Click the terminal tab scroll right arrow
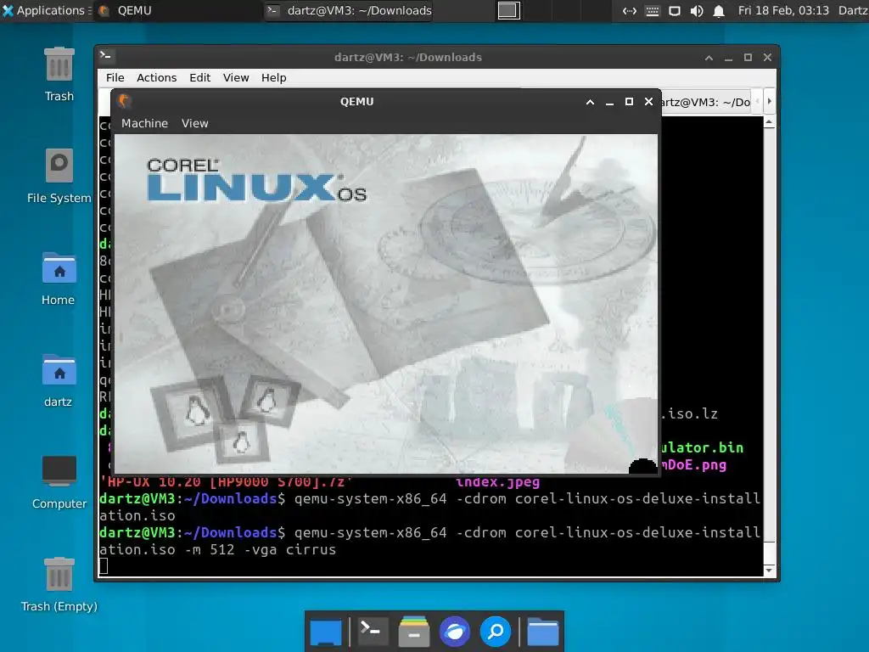 tap(769, 102)
